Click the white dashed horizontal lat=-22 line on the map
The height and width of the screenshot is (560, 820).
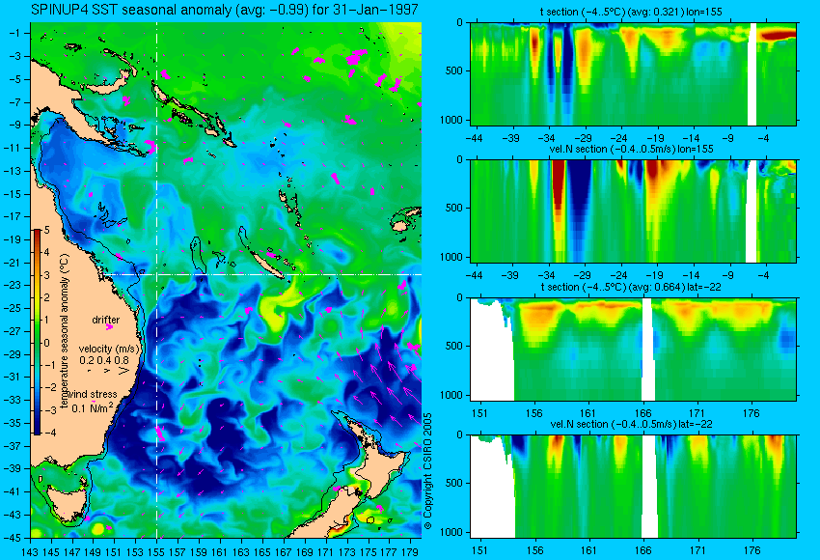[x=261, y=274]
